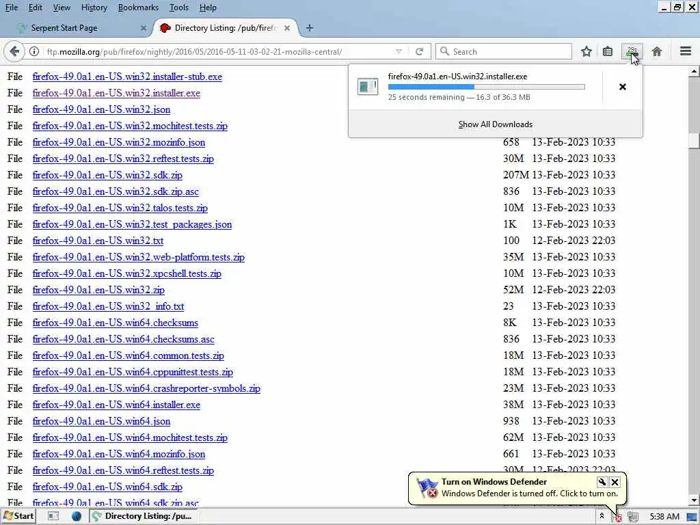This screenshot has width=700, height=525.
Task: Click the 207M size value
Action: pyautogui.click(x=515, y=175)
